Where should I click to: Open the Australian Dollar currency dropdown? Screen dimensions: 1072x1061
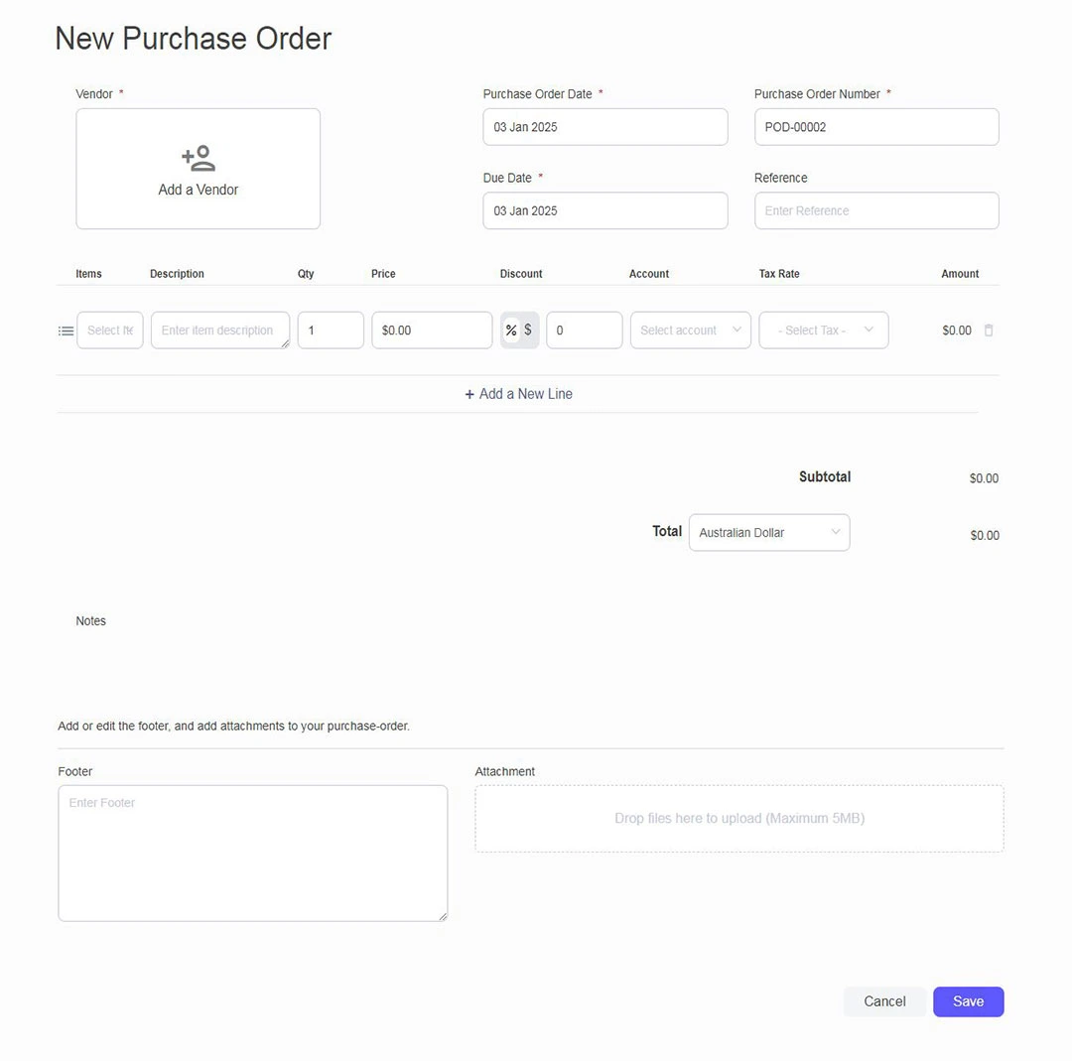[x=769, y=533]
